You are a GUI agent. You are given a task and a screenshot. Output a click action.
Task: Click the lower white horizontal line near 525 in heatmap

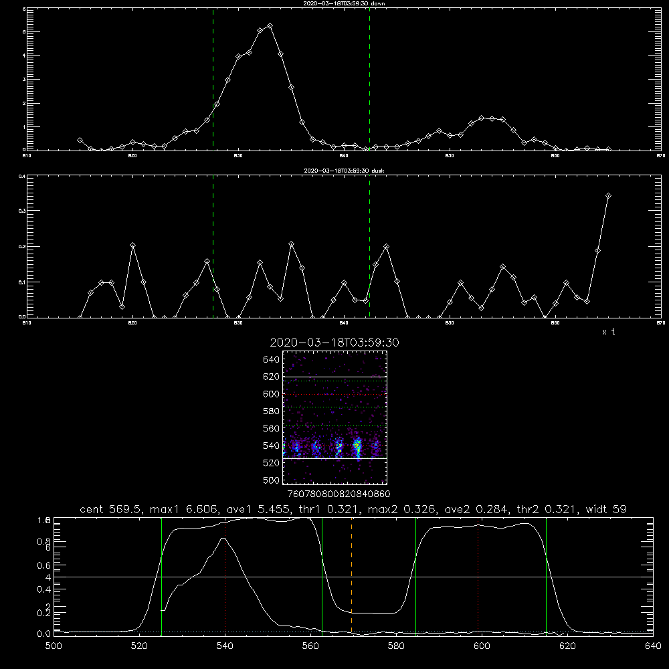click(335, 458)
